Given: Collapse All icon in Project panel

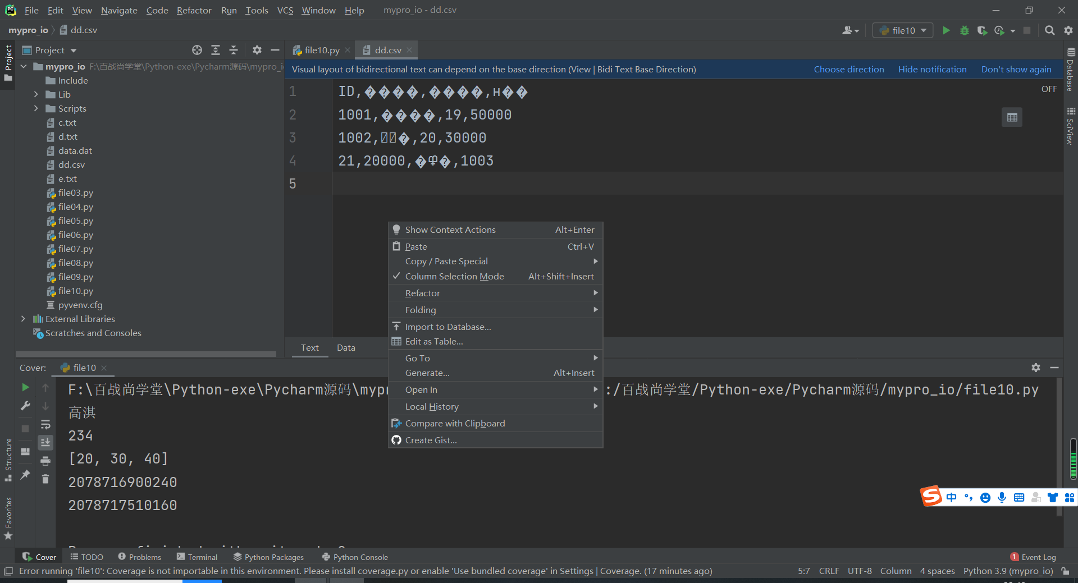Looking at the screenshot, I should (234, 50).
